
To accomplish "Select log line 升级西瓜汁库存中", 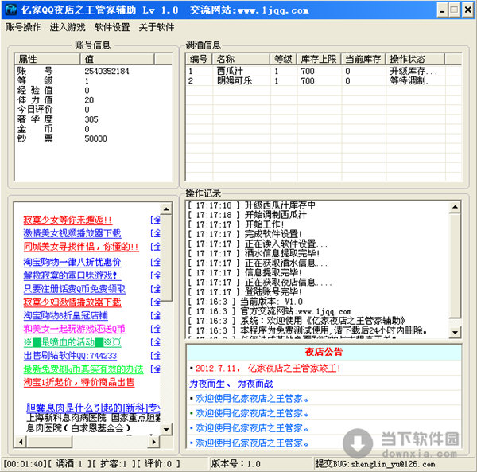I will 280,205.
